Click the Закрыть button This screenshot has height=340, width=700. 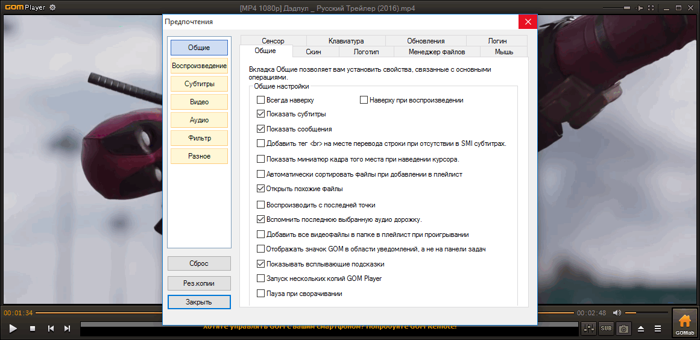[199, 302]
